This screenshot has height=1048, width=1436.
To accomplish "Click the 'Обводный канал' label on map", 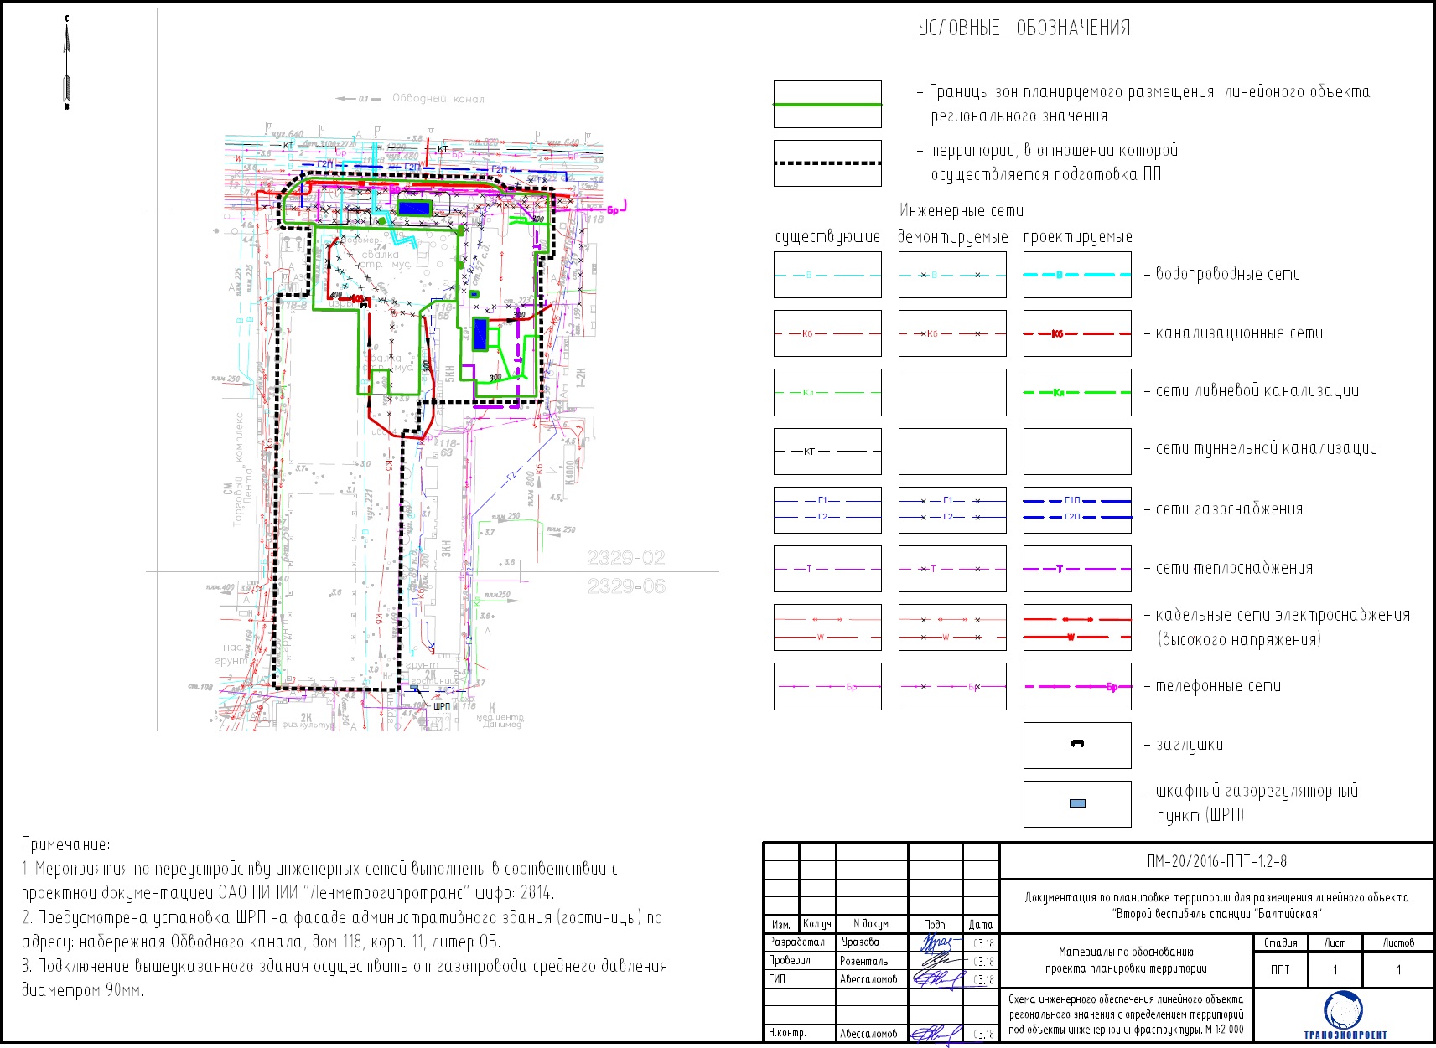I will coord(438,99).
